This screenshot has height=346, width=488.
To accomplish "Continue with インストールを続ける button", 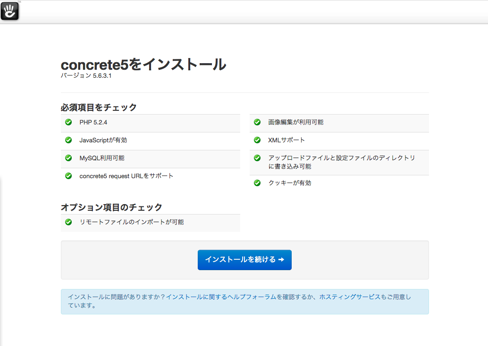I will (244, 260).
